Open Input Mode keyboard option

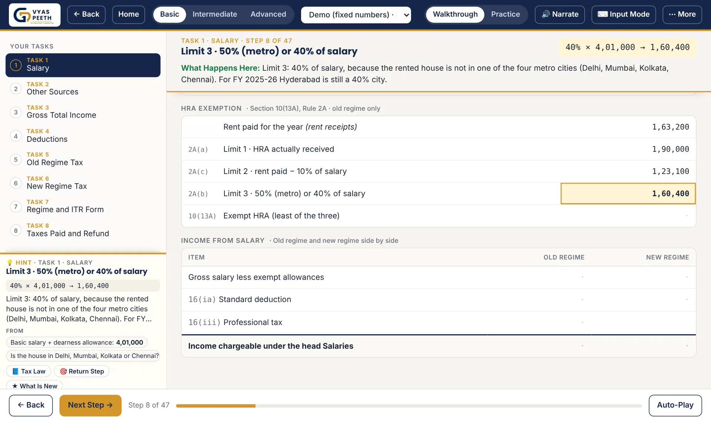coord(623,14)
